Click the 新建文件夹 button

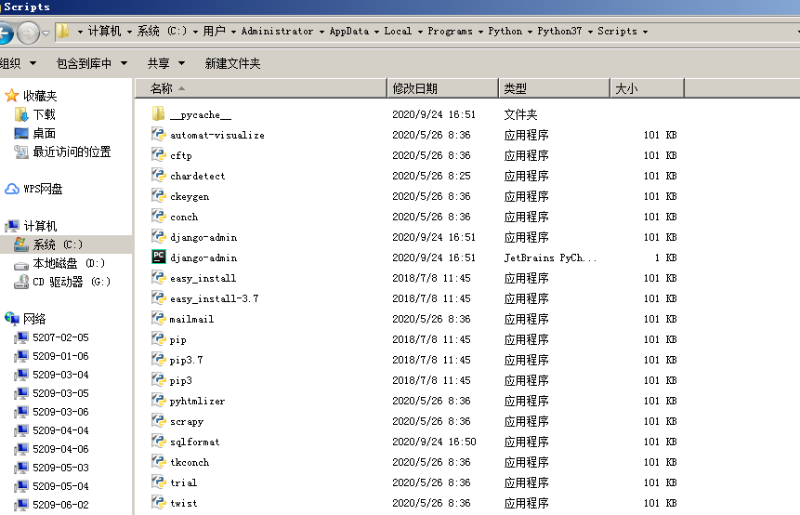232,63
